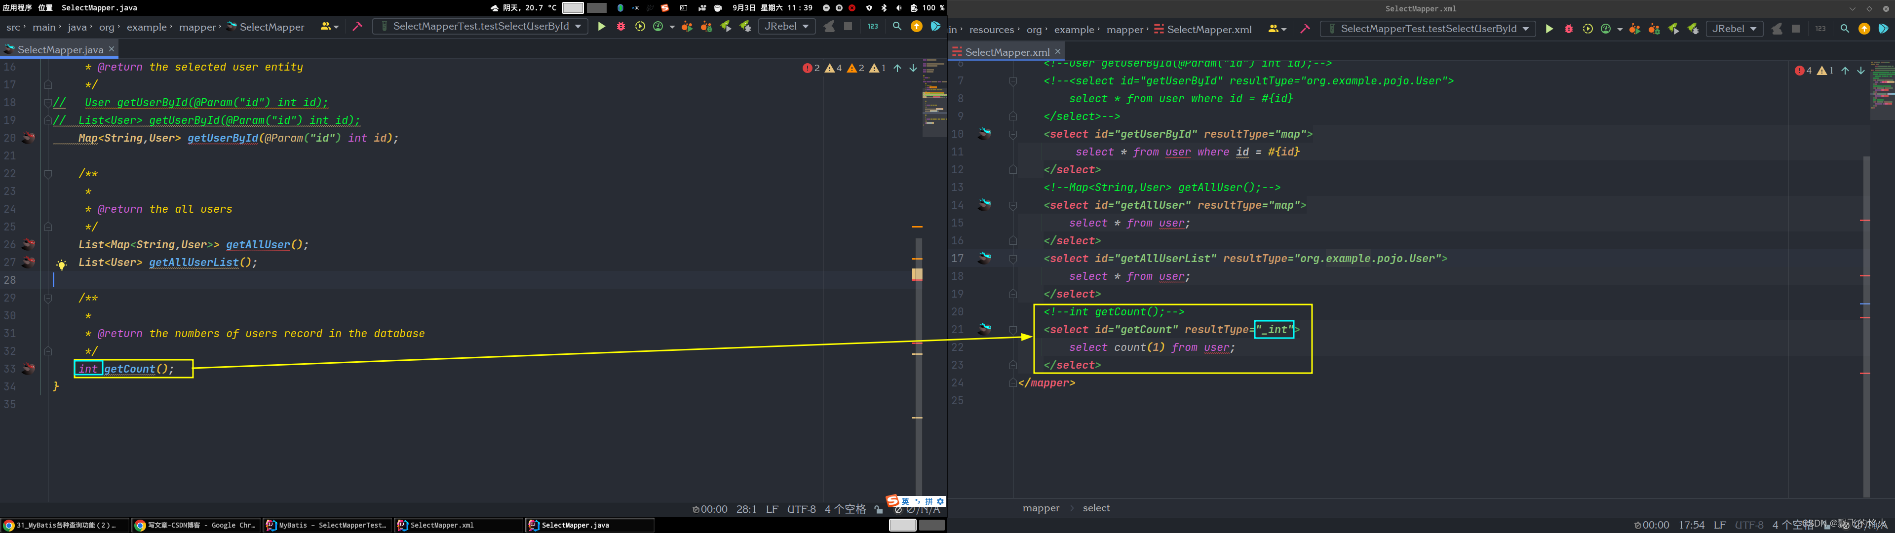Open Search Everywhere in SelectMapper.xml window

(x=1845, y=29)
